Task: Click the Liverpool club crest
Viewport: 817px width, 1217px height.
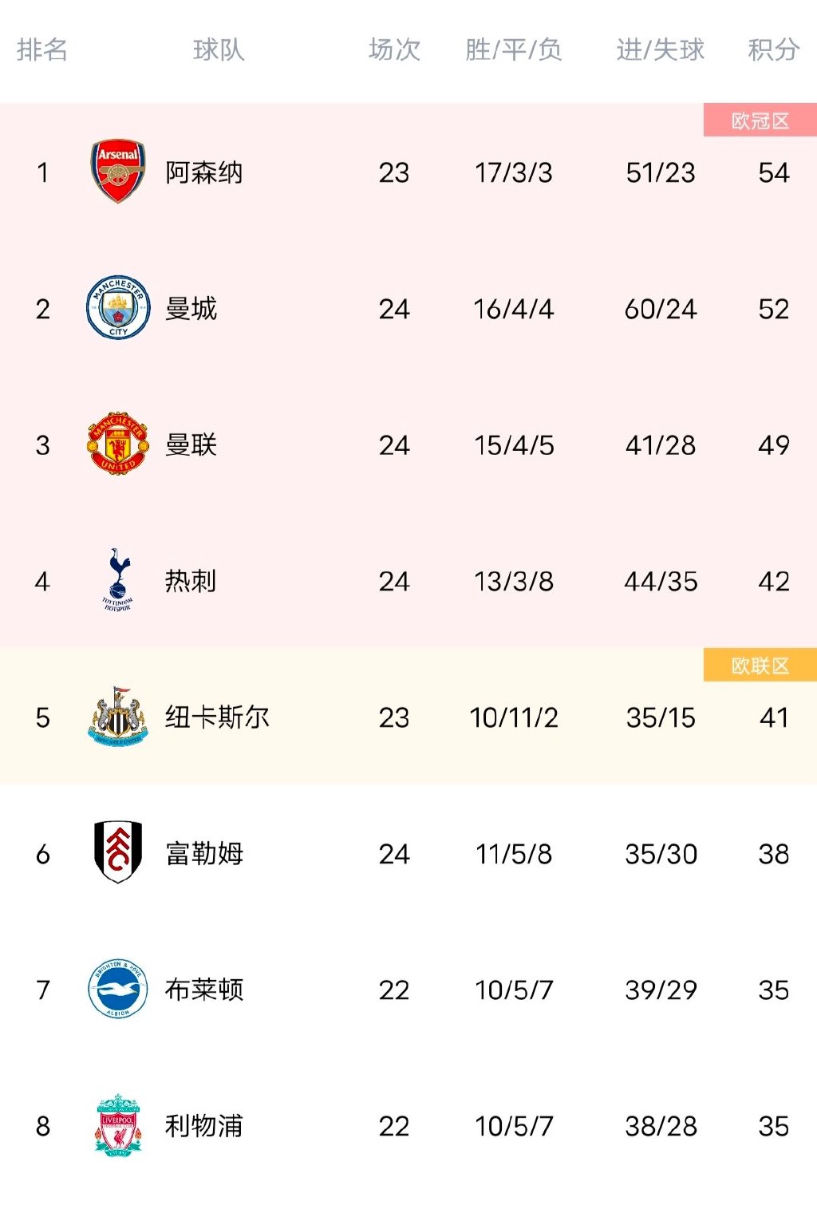Action: pyautogui.click(x=118, y=1125)
